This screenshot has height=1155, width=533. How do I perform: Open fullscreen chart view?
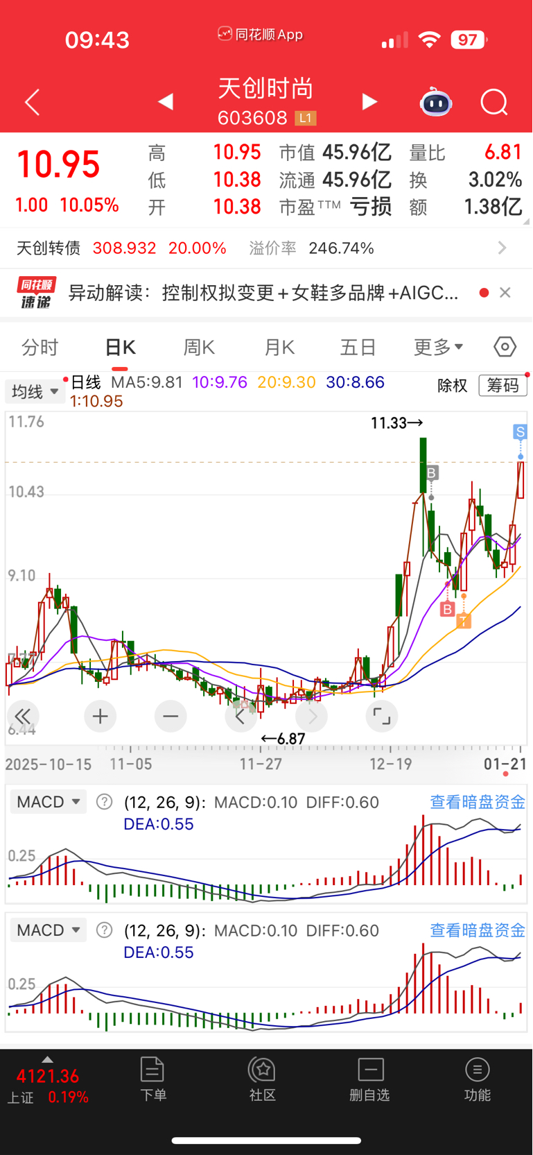(382, 716)
